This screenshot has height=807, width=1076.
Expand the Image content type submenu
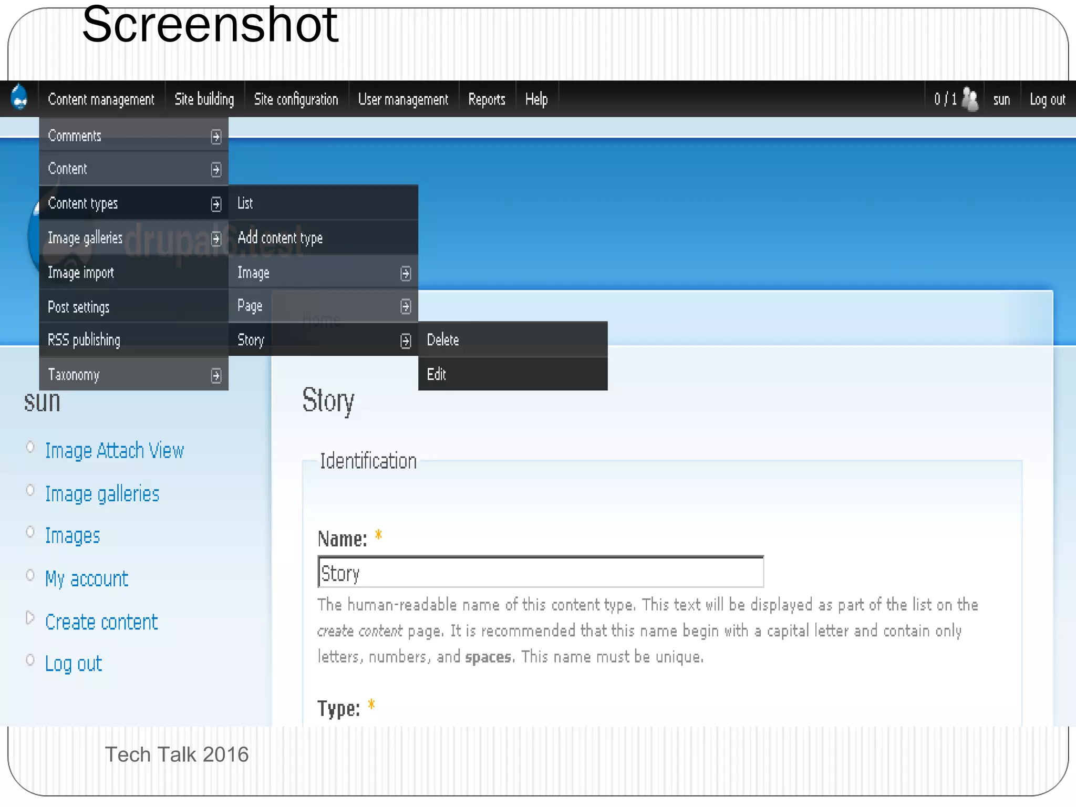(x=323, y=272)
